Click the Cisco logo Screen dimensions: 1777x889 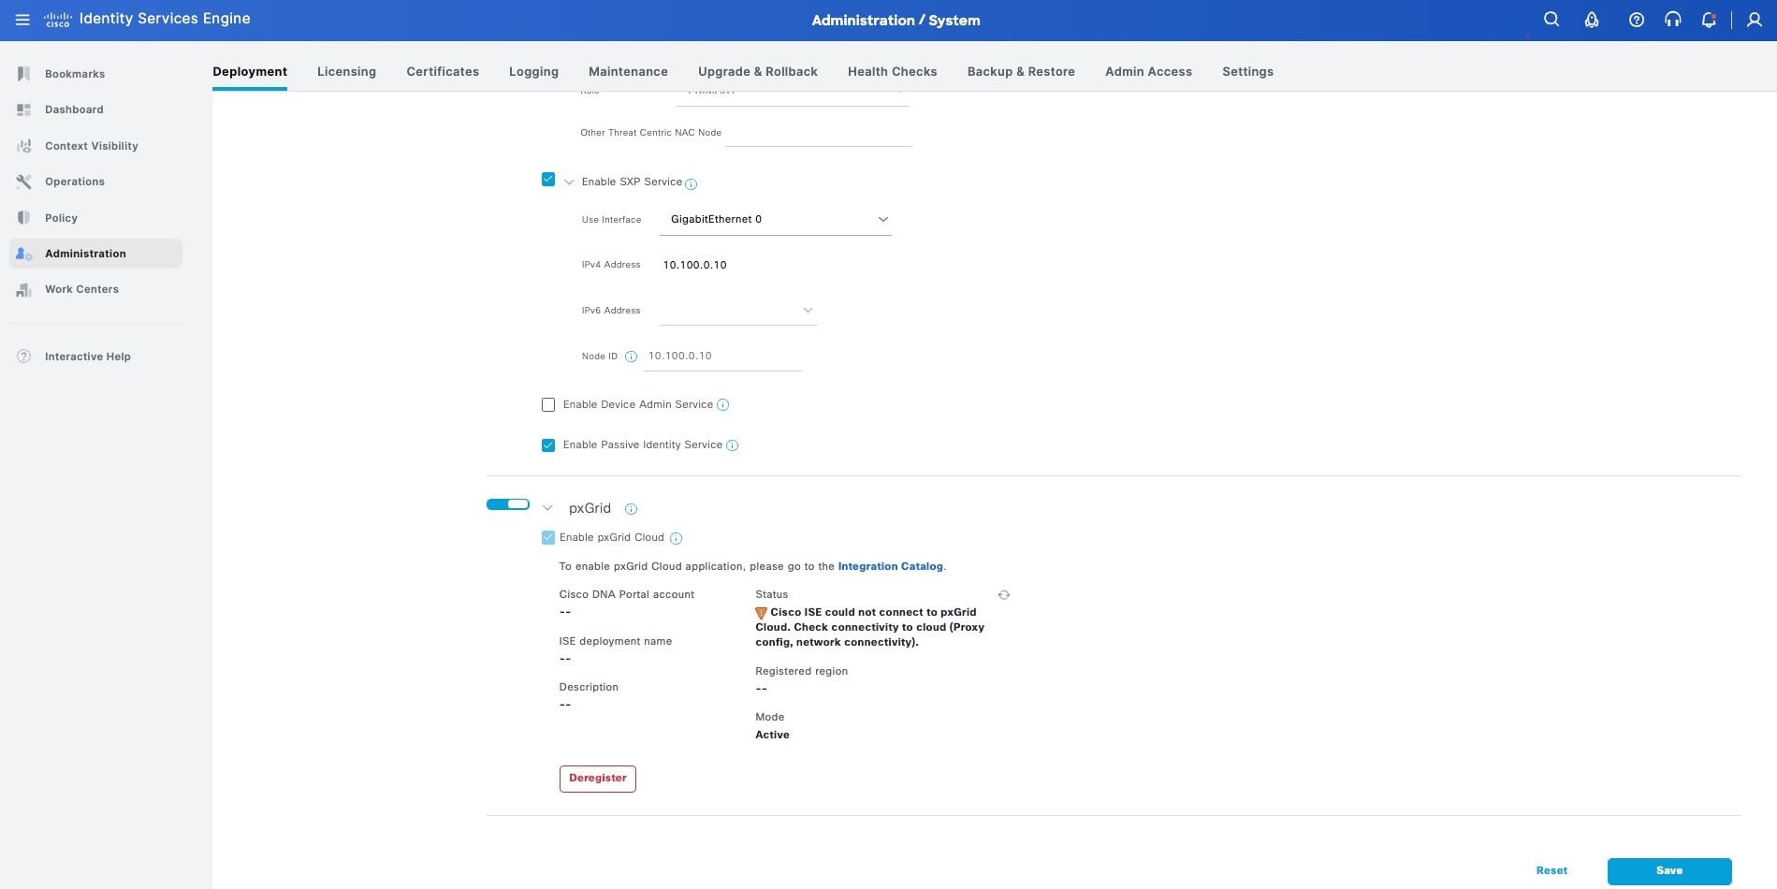pyautogui.click(x=58, y=20)
